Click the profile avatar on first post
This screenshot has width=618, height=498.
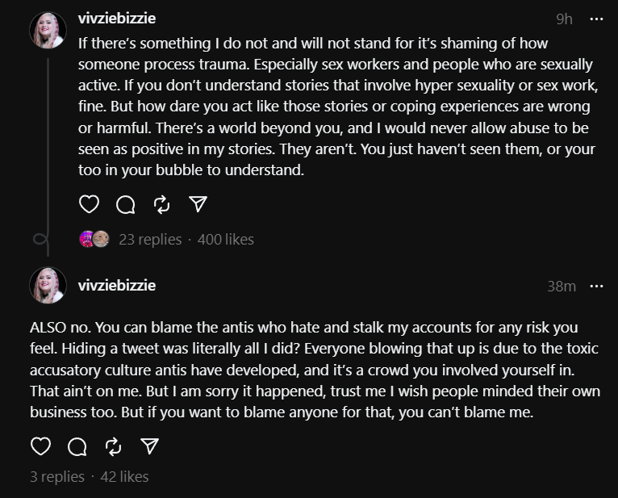48,31
